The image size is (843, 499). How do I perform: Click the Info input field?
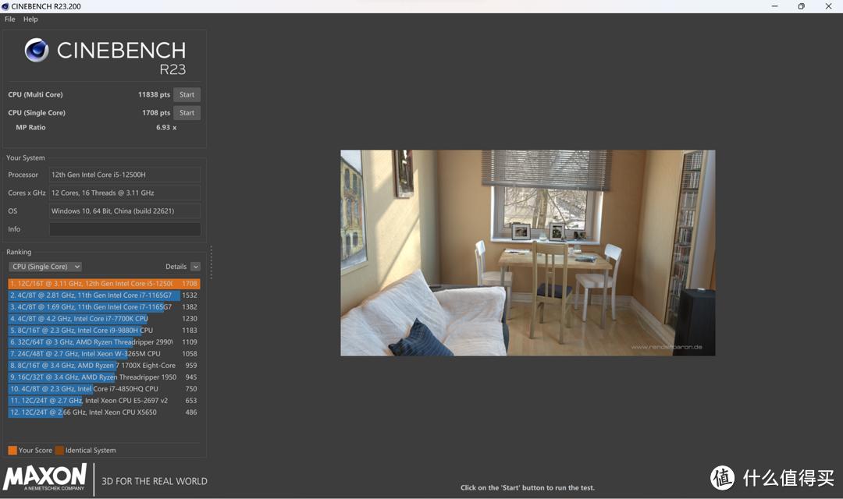pos(125,229)
